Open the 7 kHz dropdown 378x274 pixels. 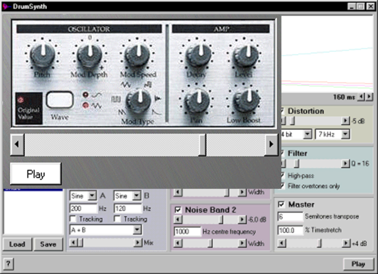point(345,134)
